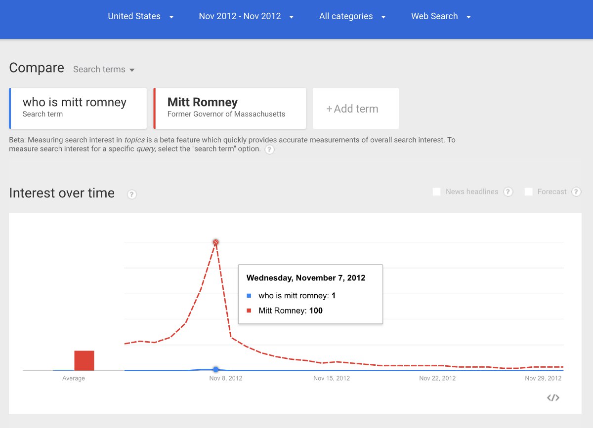Click the red peak data point on the chart
The width and height of the screenshot is (593, 428).
click(215, 242)
